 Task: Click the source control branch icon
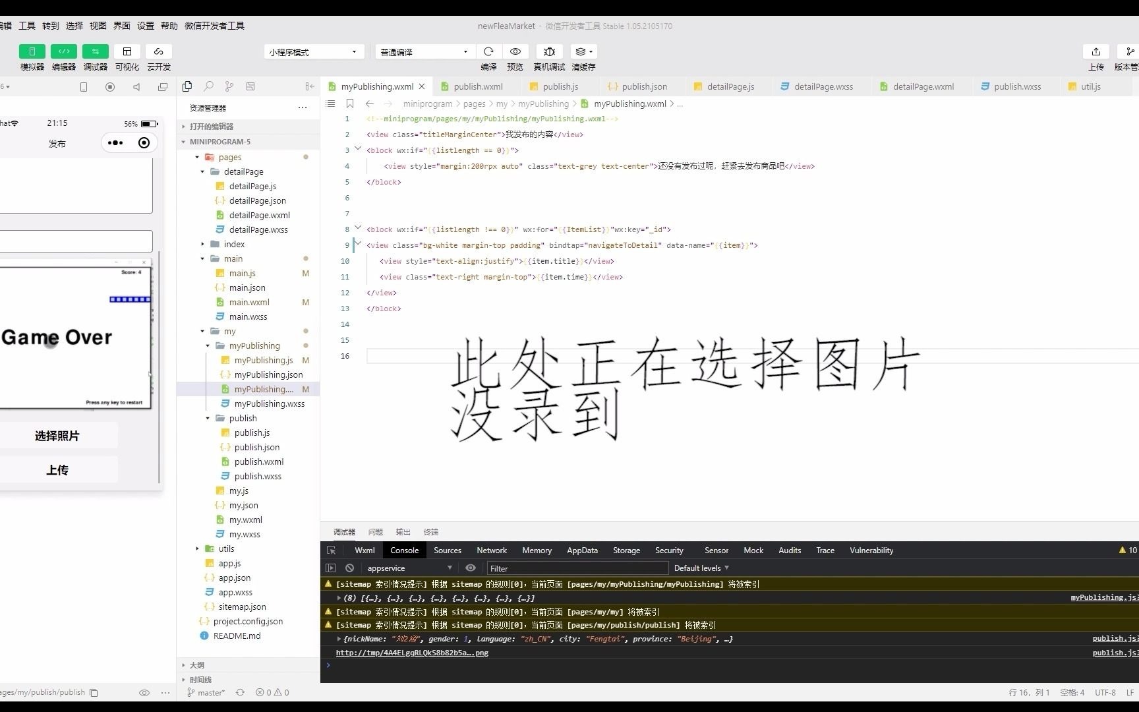(229, 86)
